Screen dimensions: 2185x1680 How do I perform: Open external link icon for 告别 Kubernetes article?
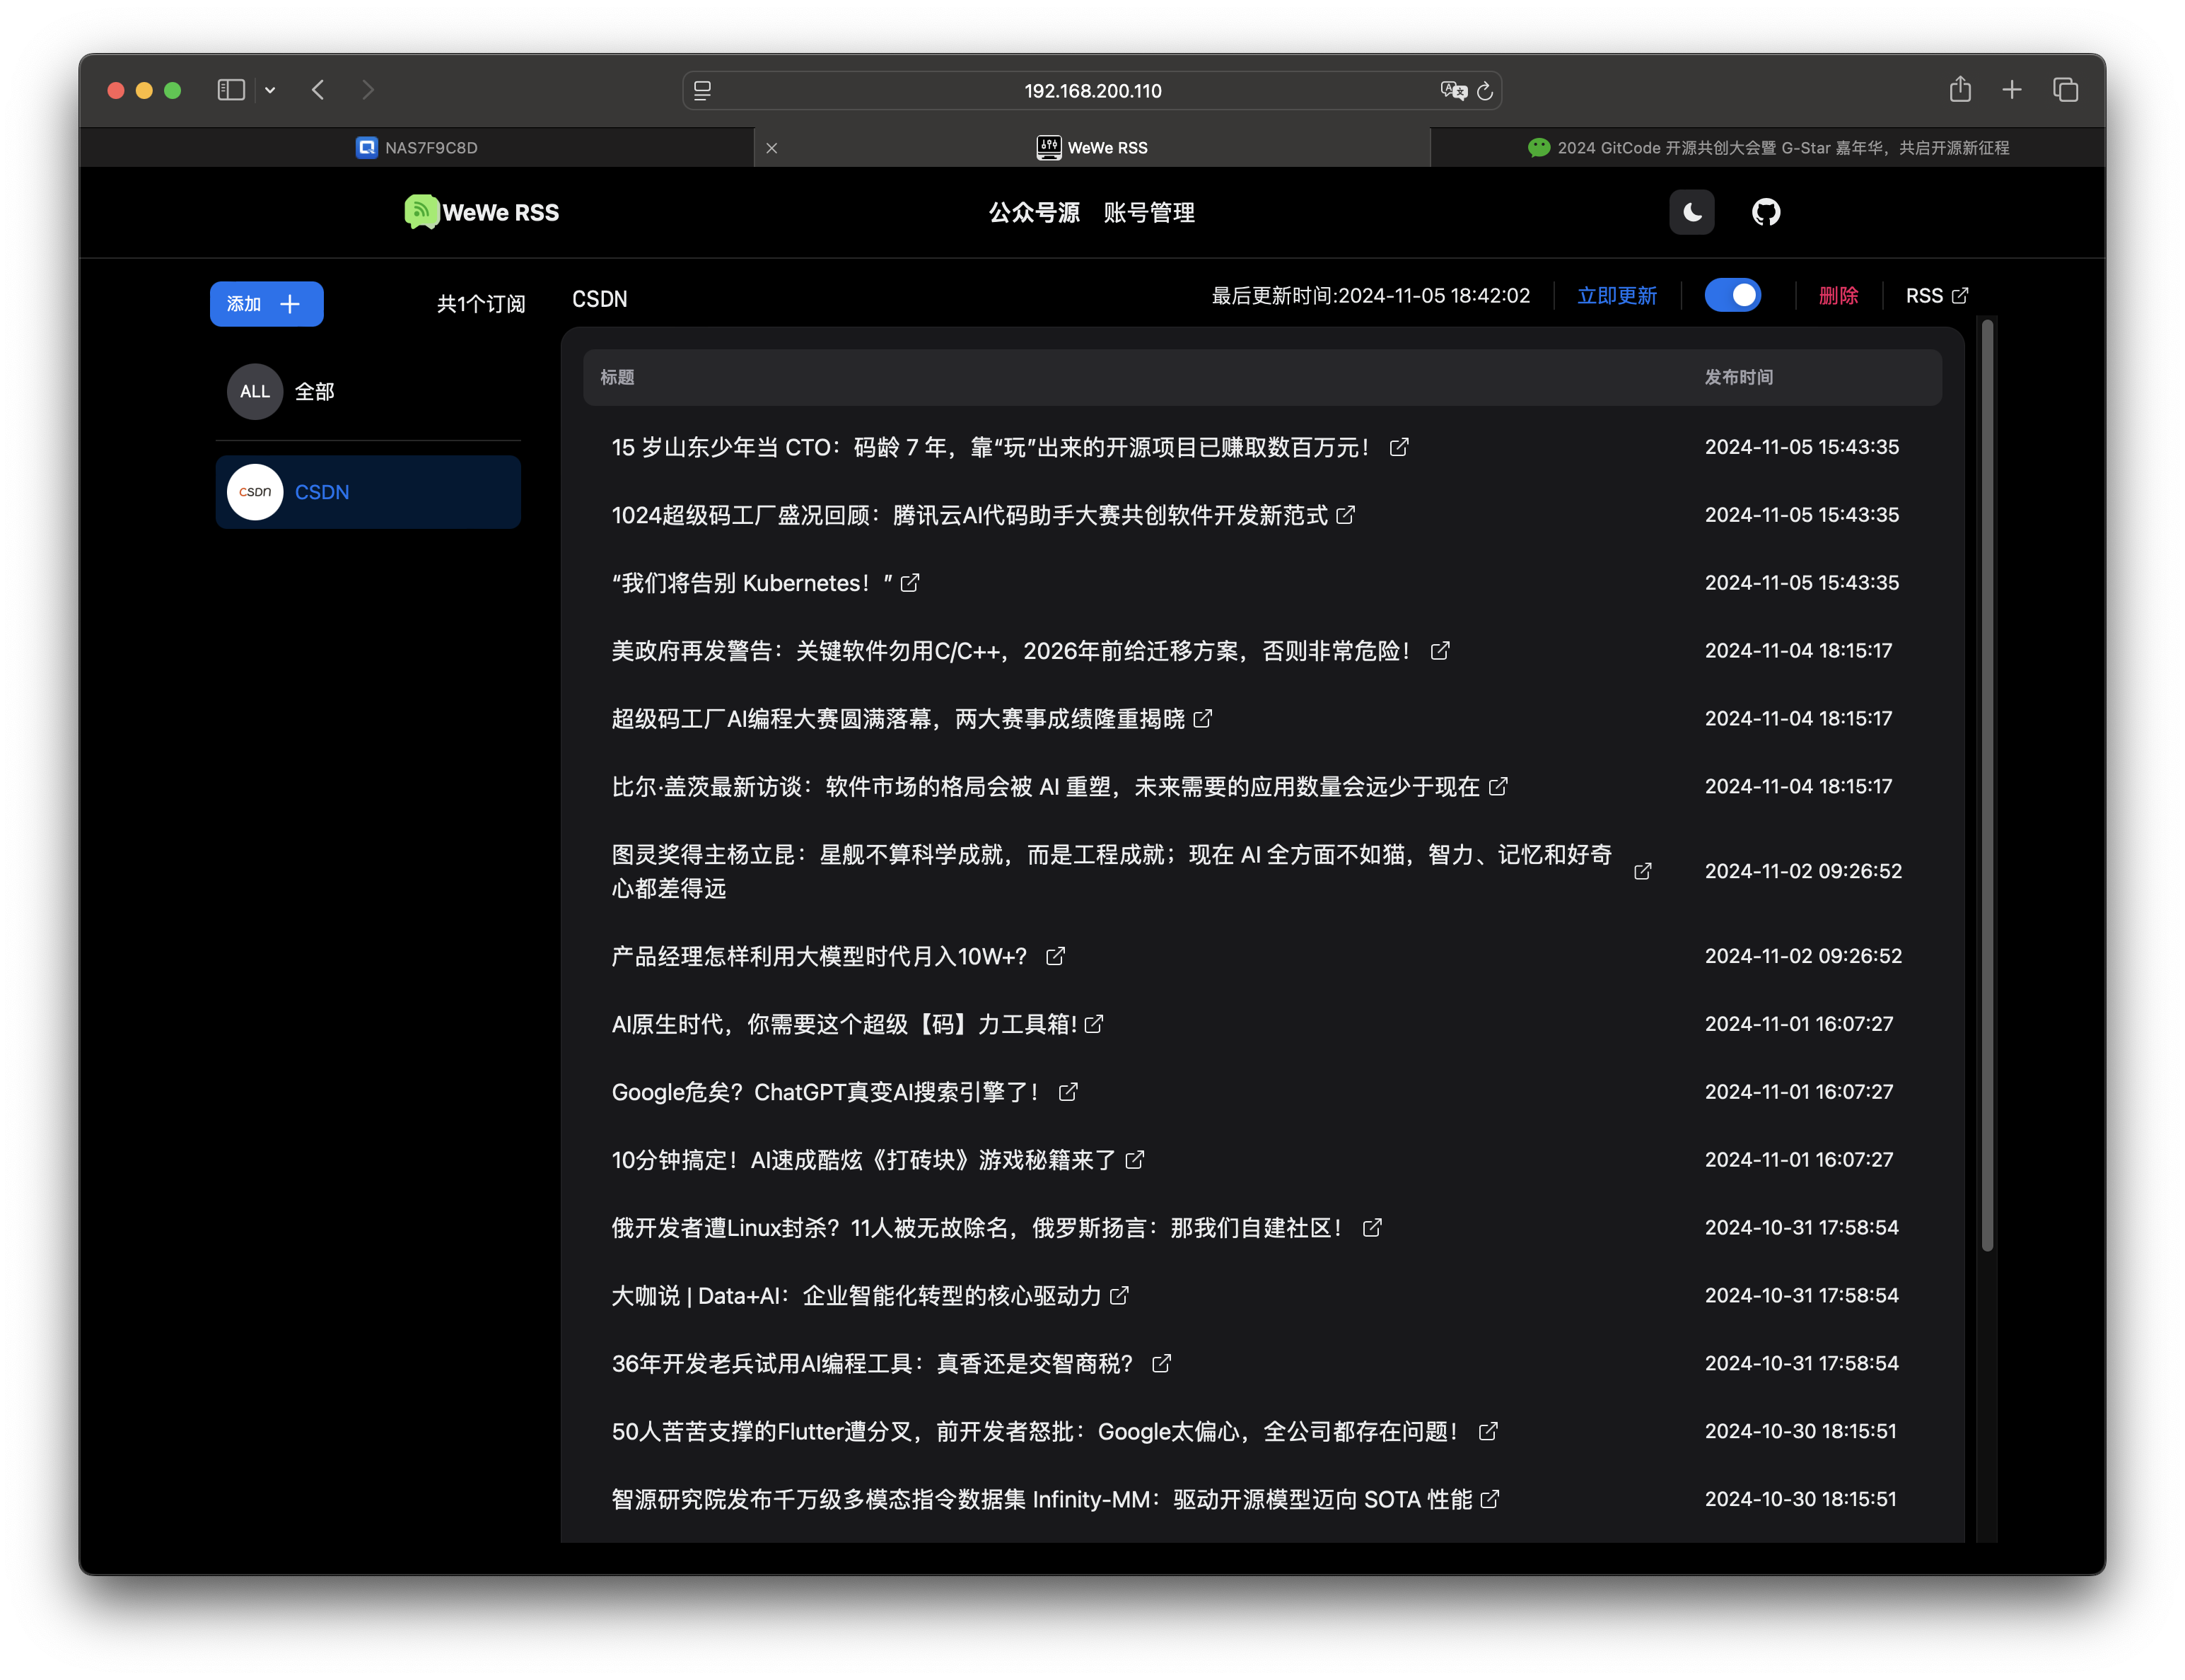(909, 583)
